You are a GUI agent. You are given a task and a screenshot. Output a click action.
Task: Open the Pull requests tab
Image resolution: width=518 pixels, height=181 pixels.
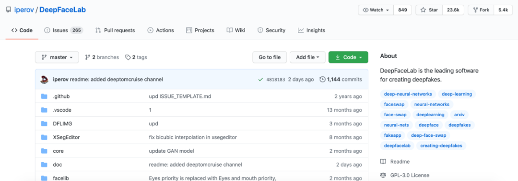pos(115,30)
